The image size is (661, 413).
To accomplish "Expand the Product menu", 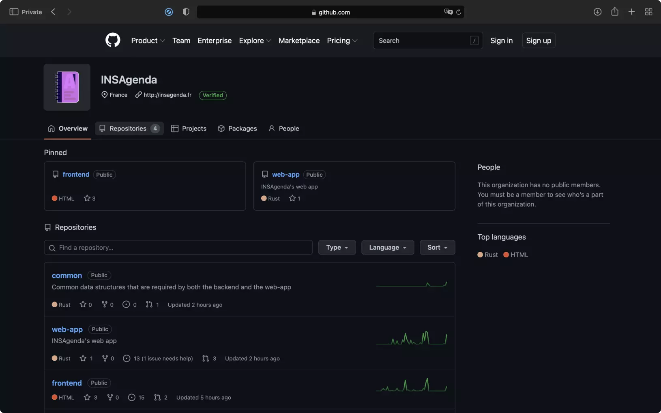I will [148, 41].
